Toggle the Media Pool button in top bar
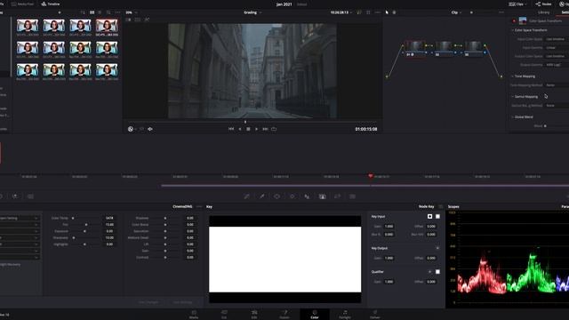This screenshot has width=569, height=320. click(x=22, y=4)
